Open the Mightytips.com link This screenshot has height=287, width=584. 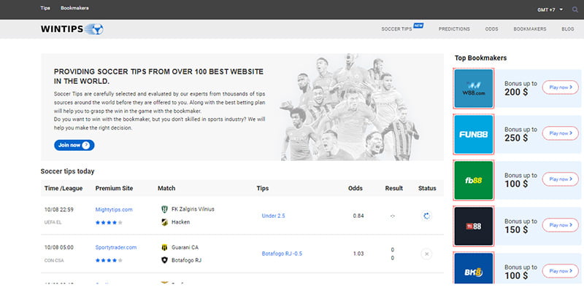(x=114, y=210)
